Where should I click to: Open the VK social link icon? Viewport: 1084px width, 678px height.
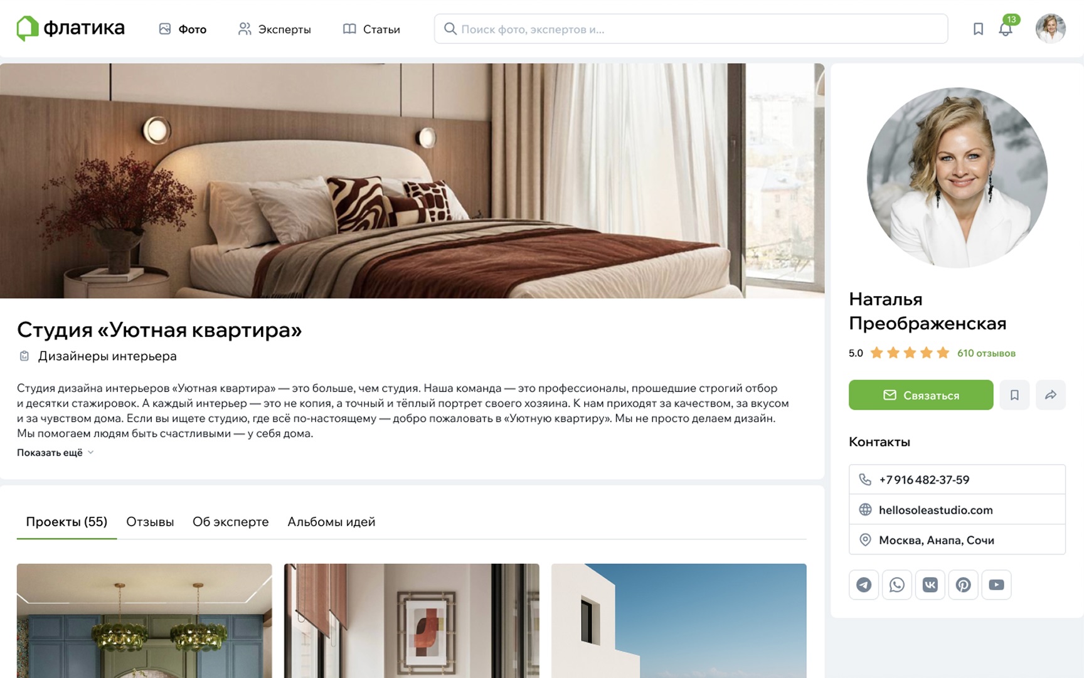tap(930, 585)
